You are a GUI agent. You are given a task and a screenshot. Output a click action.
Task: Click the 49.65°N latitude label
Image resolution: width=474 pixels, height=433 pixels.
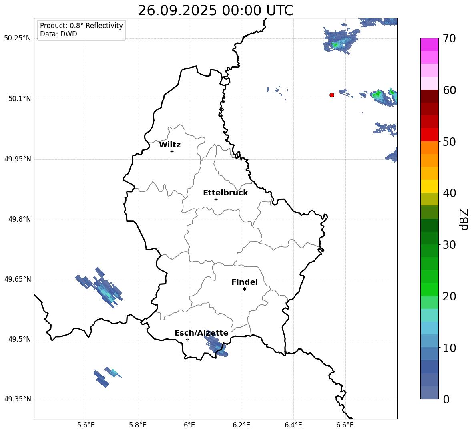[x=18, y=279]
